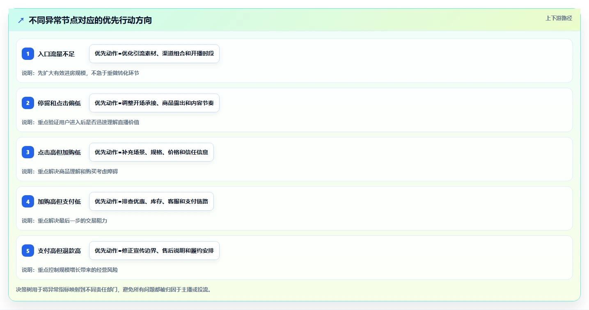Click the number 3 badge for 点击高但加购低
Screen dimensions: 589x310
[x=28, y=152]
